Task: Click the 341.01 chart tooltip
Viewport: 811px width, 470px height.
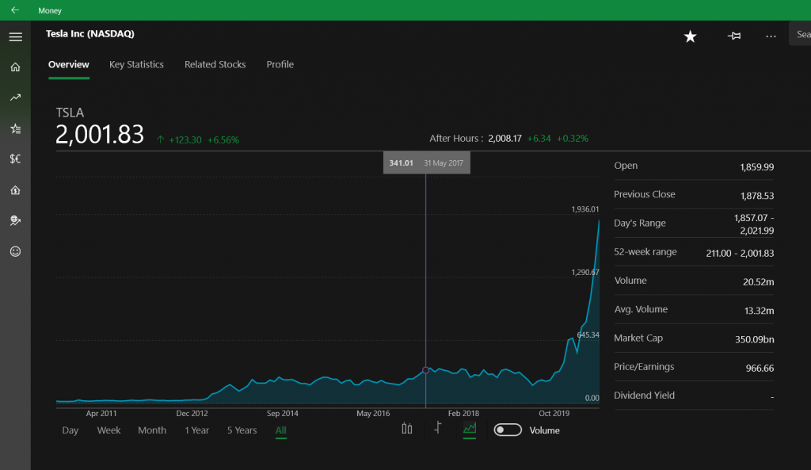Action: (x=427, y=162)
